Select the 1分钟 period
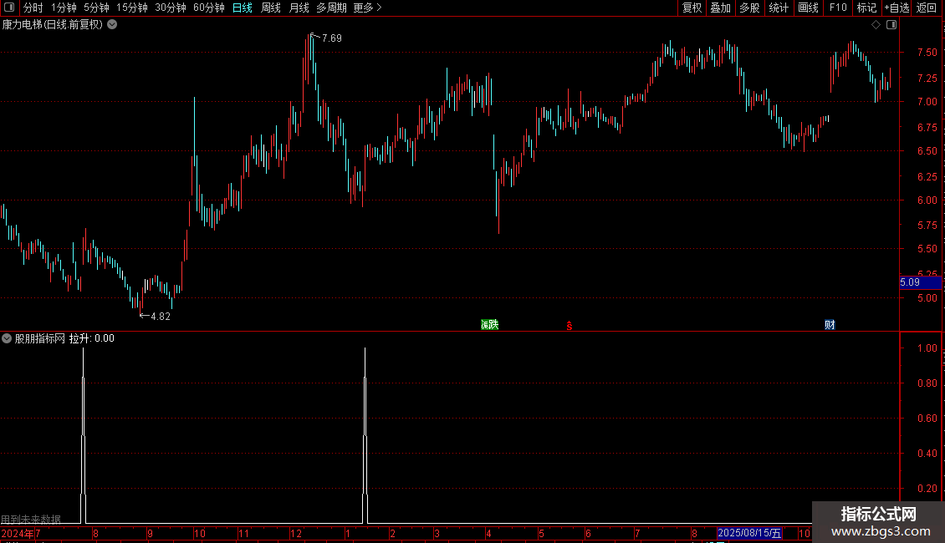Viewport: 945px width, 543px height. (64, 8)
